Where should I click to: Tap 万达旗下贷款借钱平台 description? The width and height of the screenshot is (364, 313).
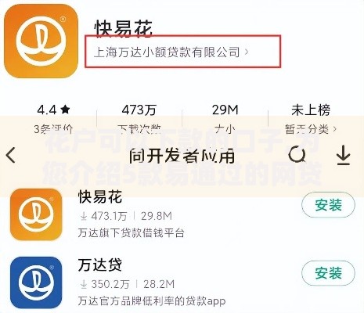point(132,233)
